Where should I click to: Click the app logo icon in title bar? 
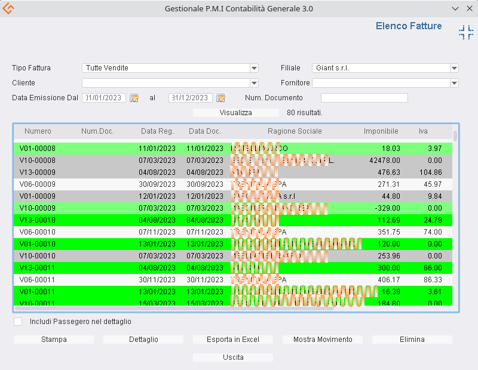click(8, 8)
